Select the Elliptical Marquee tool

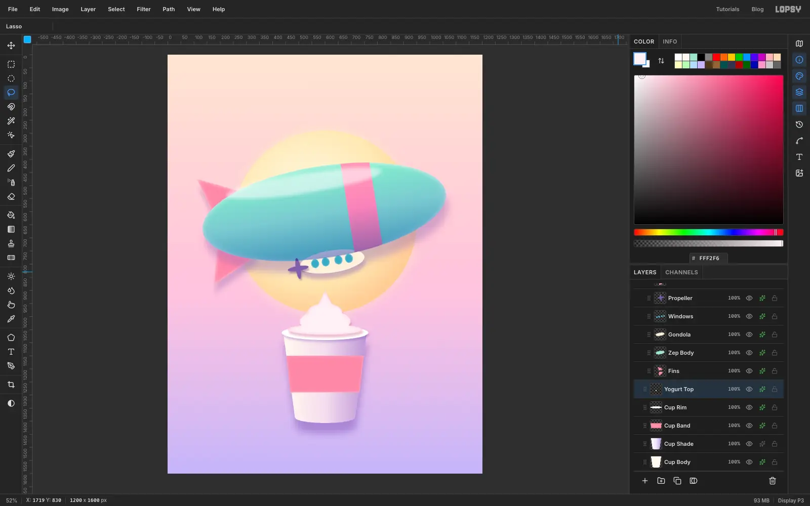point(11,78)
